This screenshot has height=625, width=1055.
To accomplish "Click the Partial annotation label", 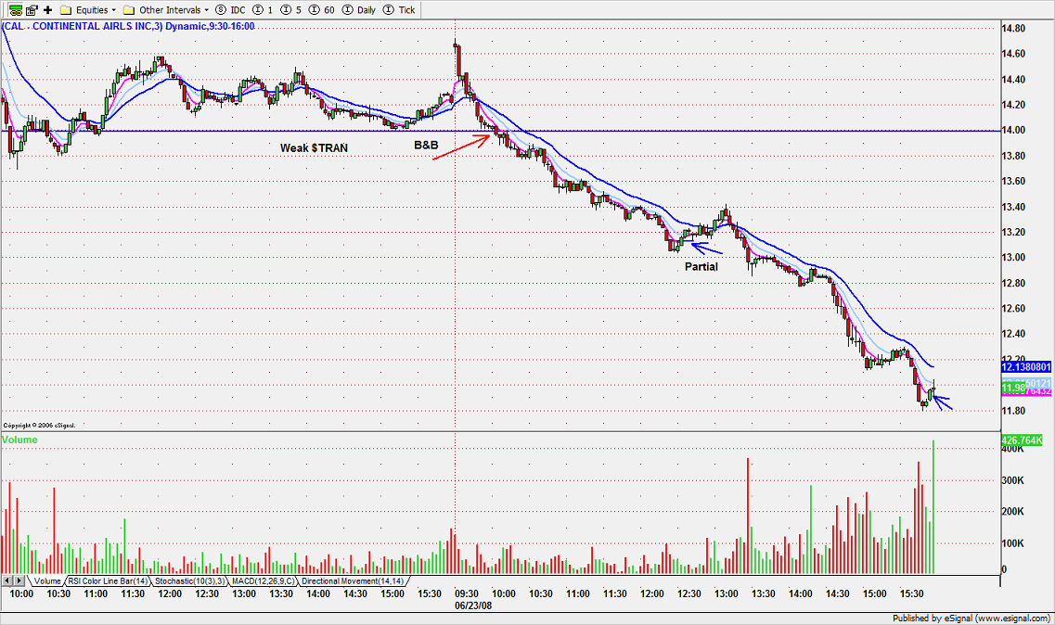I will pos(701,266).
